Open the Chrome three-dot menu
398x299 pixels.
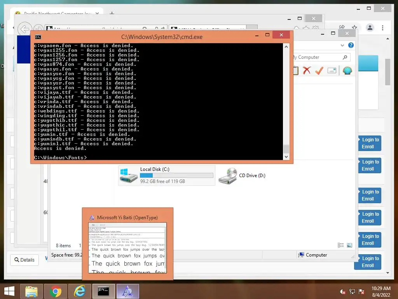click(382, 28)
